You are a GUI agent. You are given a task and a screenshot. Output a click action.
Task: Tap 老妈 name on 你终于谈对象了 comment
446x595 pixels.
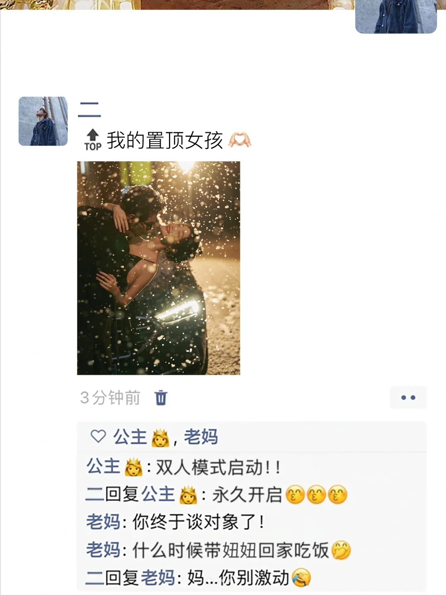tap(103, 522)
